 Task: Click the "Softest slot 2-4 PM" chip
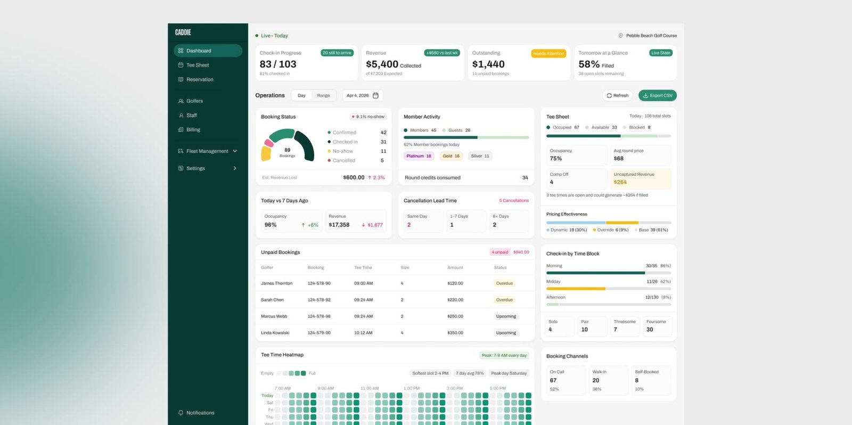point(430,373)
